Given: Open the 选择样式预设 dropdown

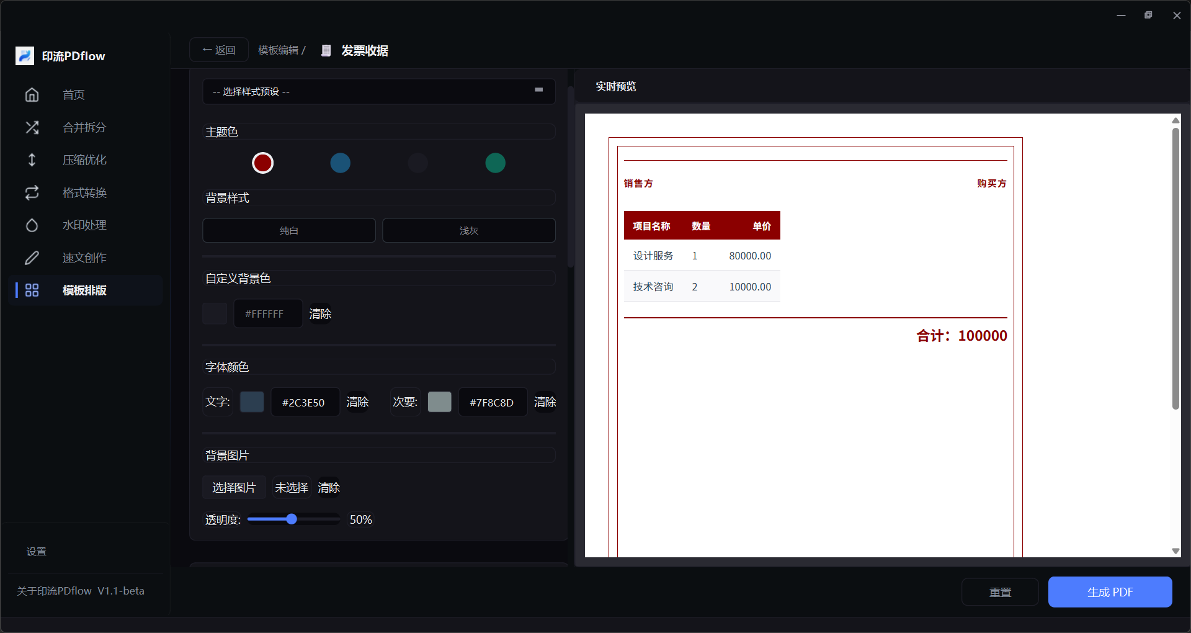Looking at the screenshot, I should pyautogui.click(x=378, y=91).
